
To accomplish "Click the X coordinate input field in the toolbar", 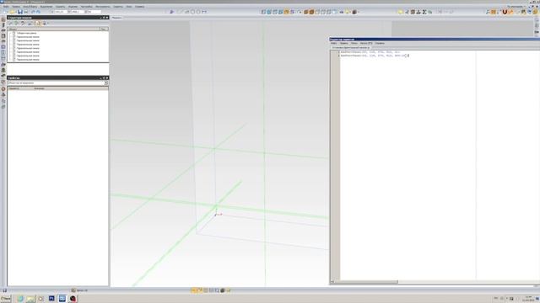I will 61,12.
